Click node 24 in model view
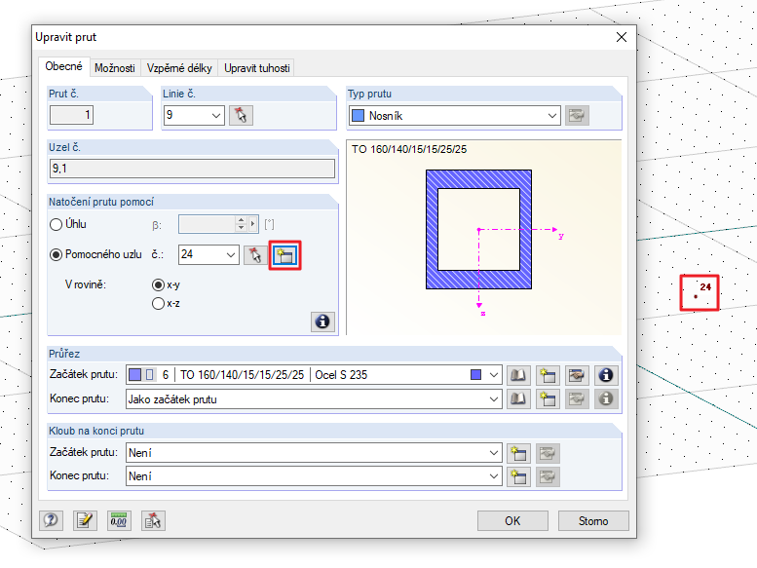The width and height of the screenshot is (757, 568). (696, 296)
